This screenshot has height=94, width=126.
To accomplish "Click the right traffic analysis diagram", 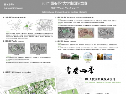I will click(x=38, y=48).
